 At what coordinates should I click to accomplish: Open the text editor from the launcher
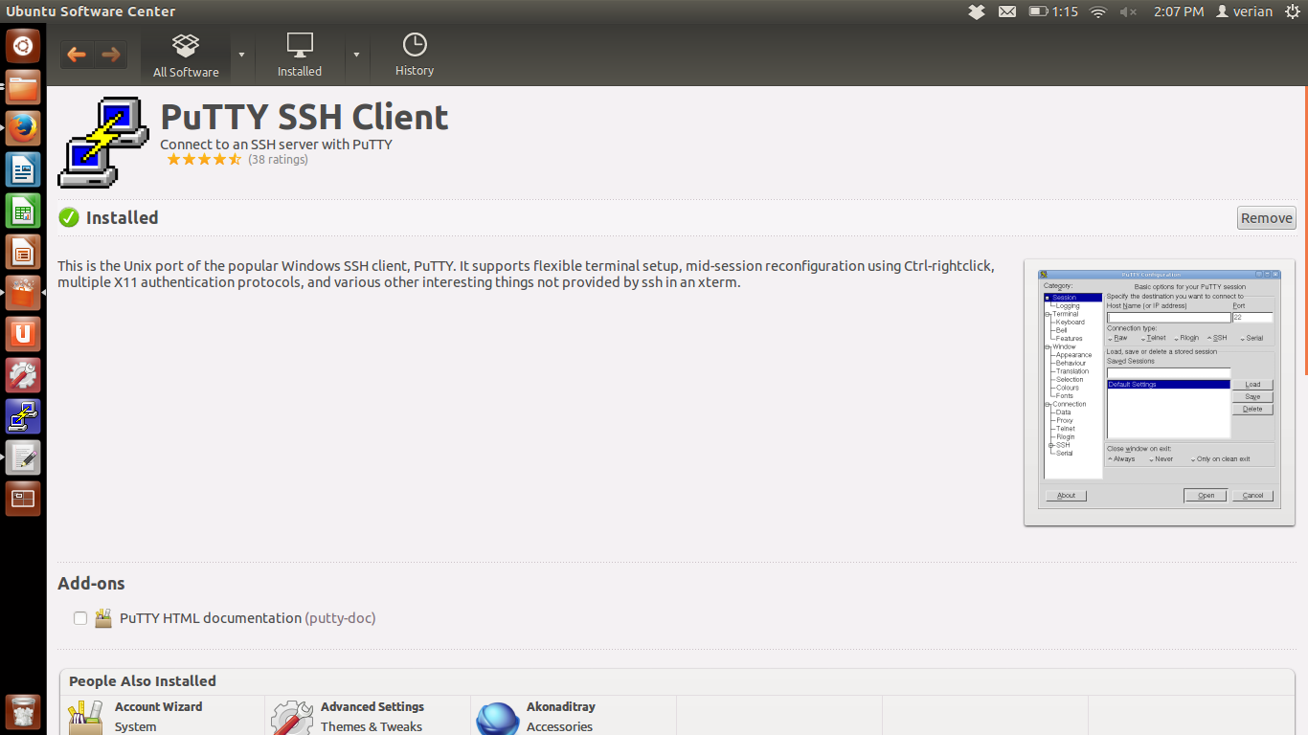pyautogui.click(x=23, y=457)
